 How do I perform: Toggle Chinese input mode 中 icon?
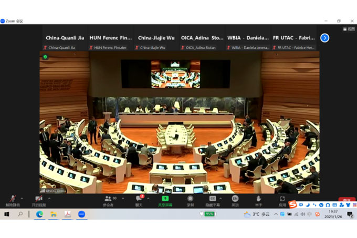(x=301, y=205)
